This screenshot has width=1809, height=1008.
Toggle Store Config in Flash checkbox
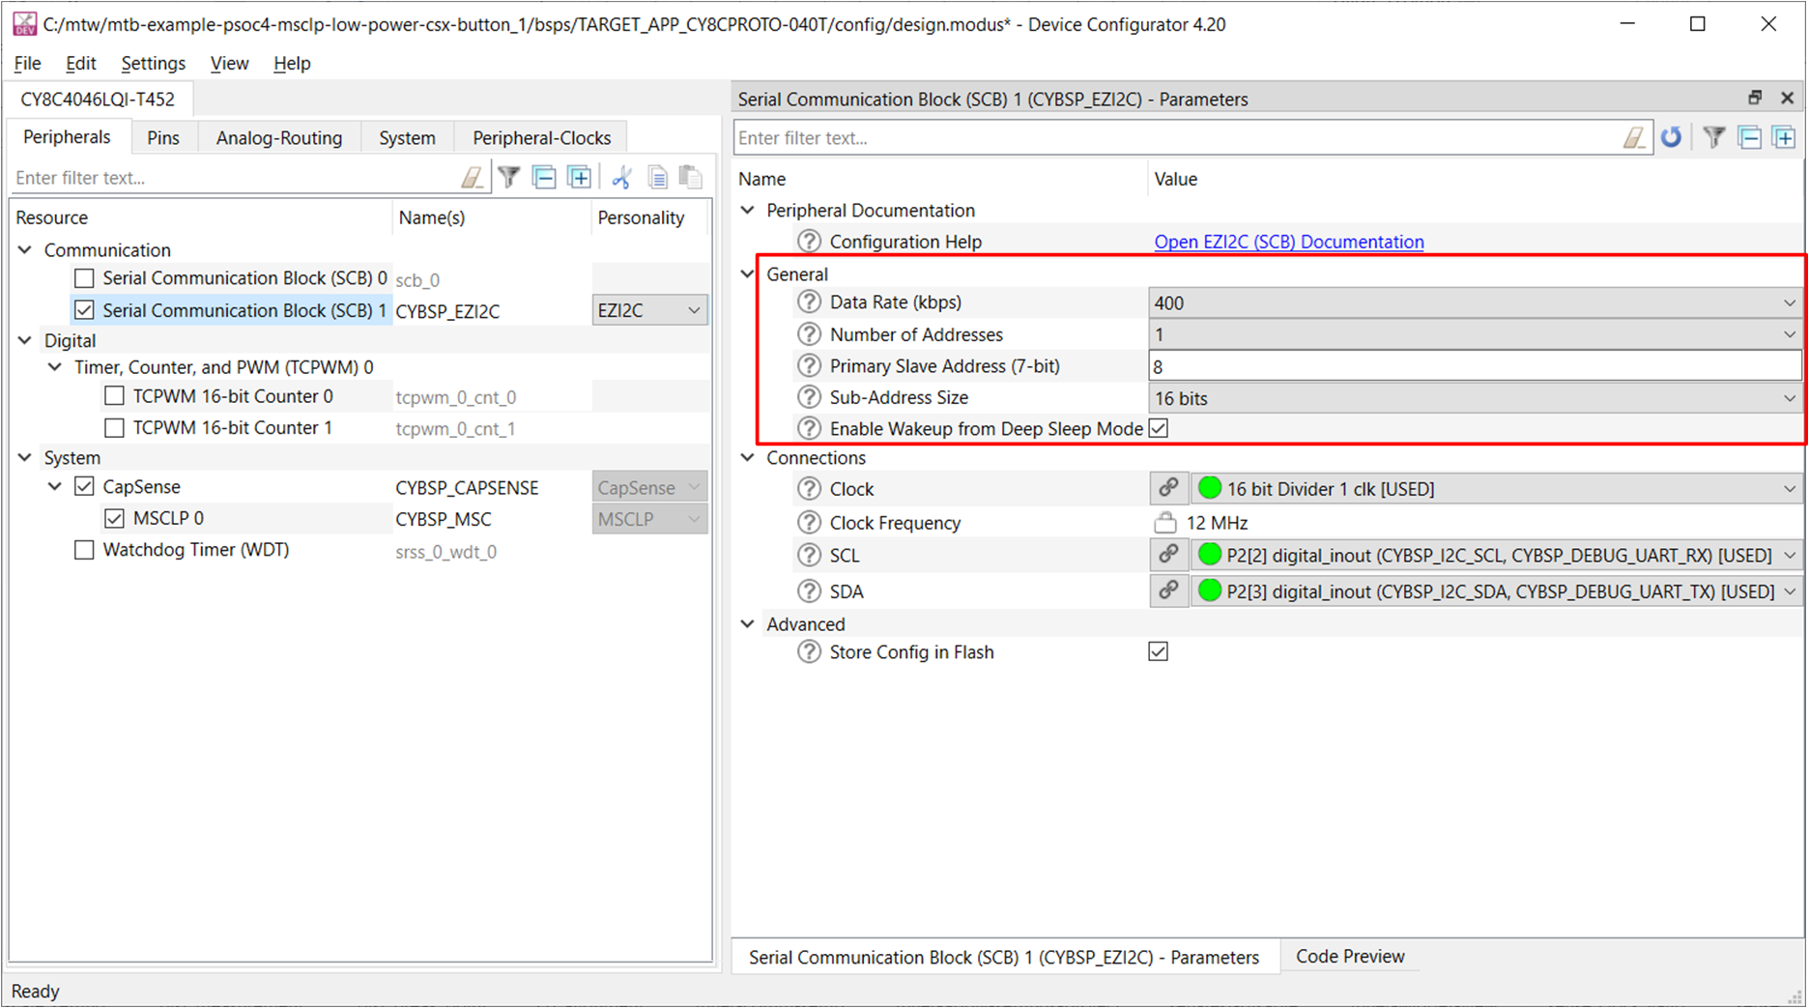pos(1159,651)
